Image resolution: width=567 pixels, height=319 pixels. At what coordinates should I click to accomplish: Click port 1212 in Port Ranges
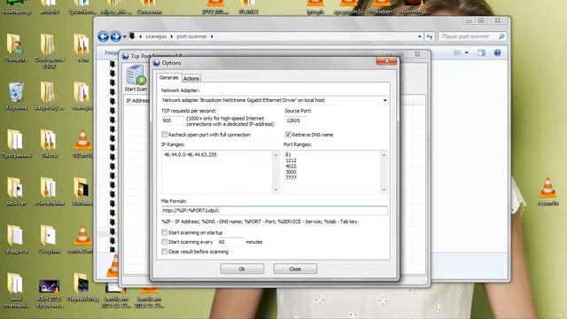pos(291,160)
